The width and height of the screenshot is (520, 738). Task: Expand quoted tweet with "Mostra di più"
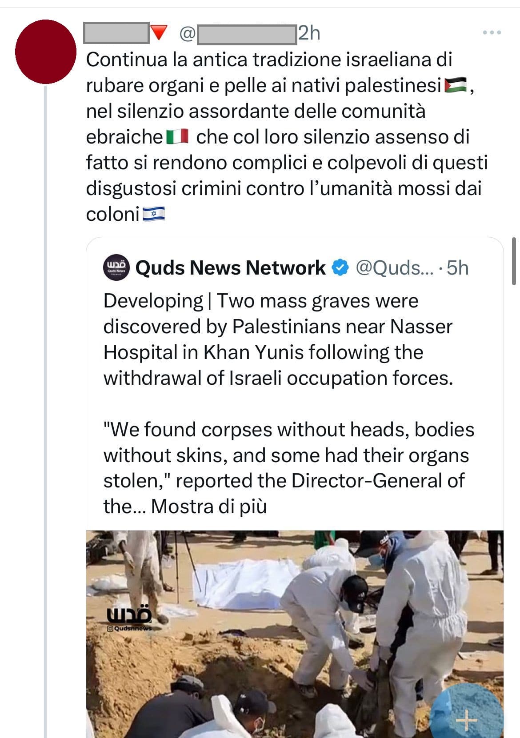[208, 507]
